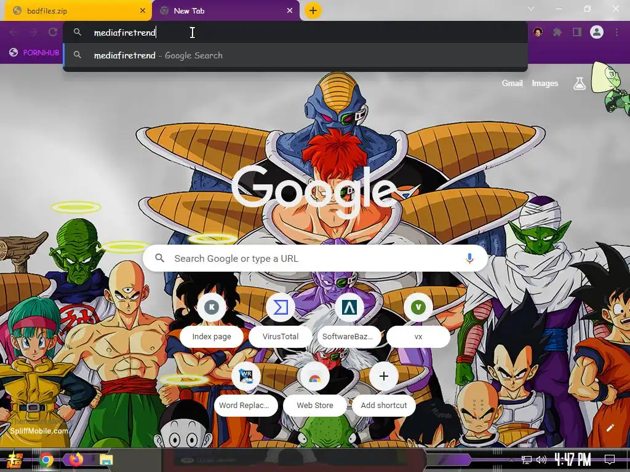
Task: Start voice search with microphone
Action: click(x=469, y=259)
